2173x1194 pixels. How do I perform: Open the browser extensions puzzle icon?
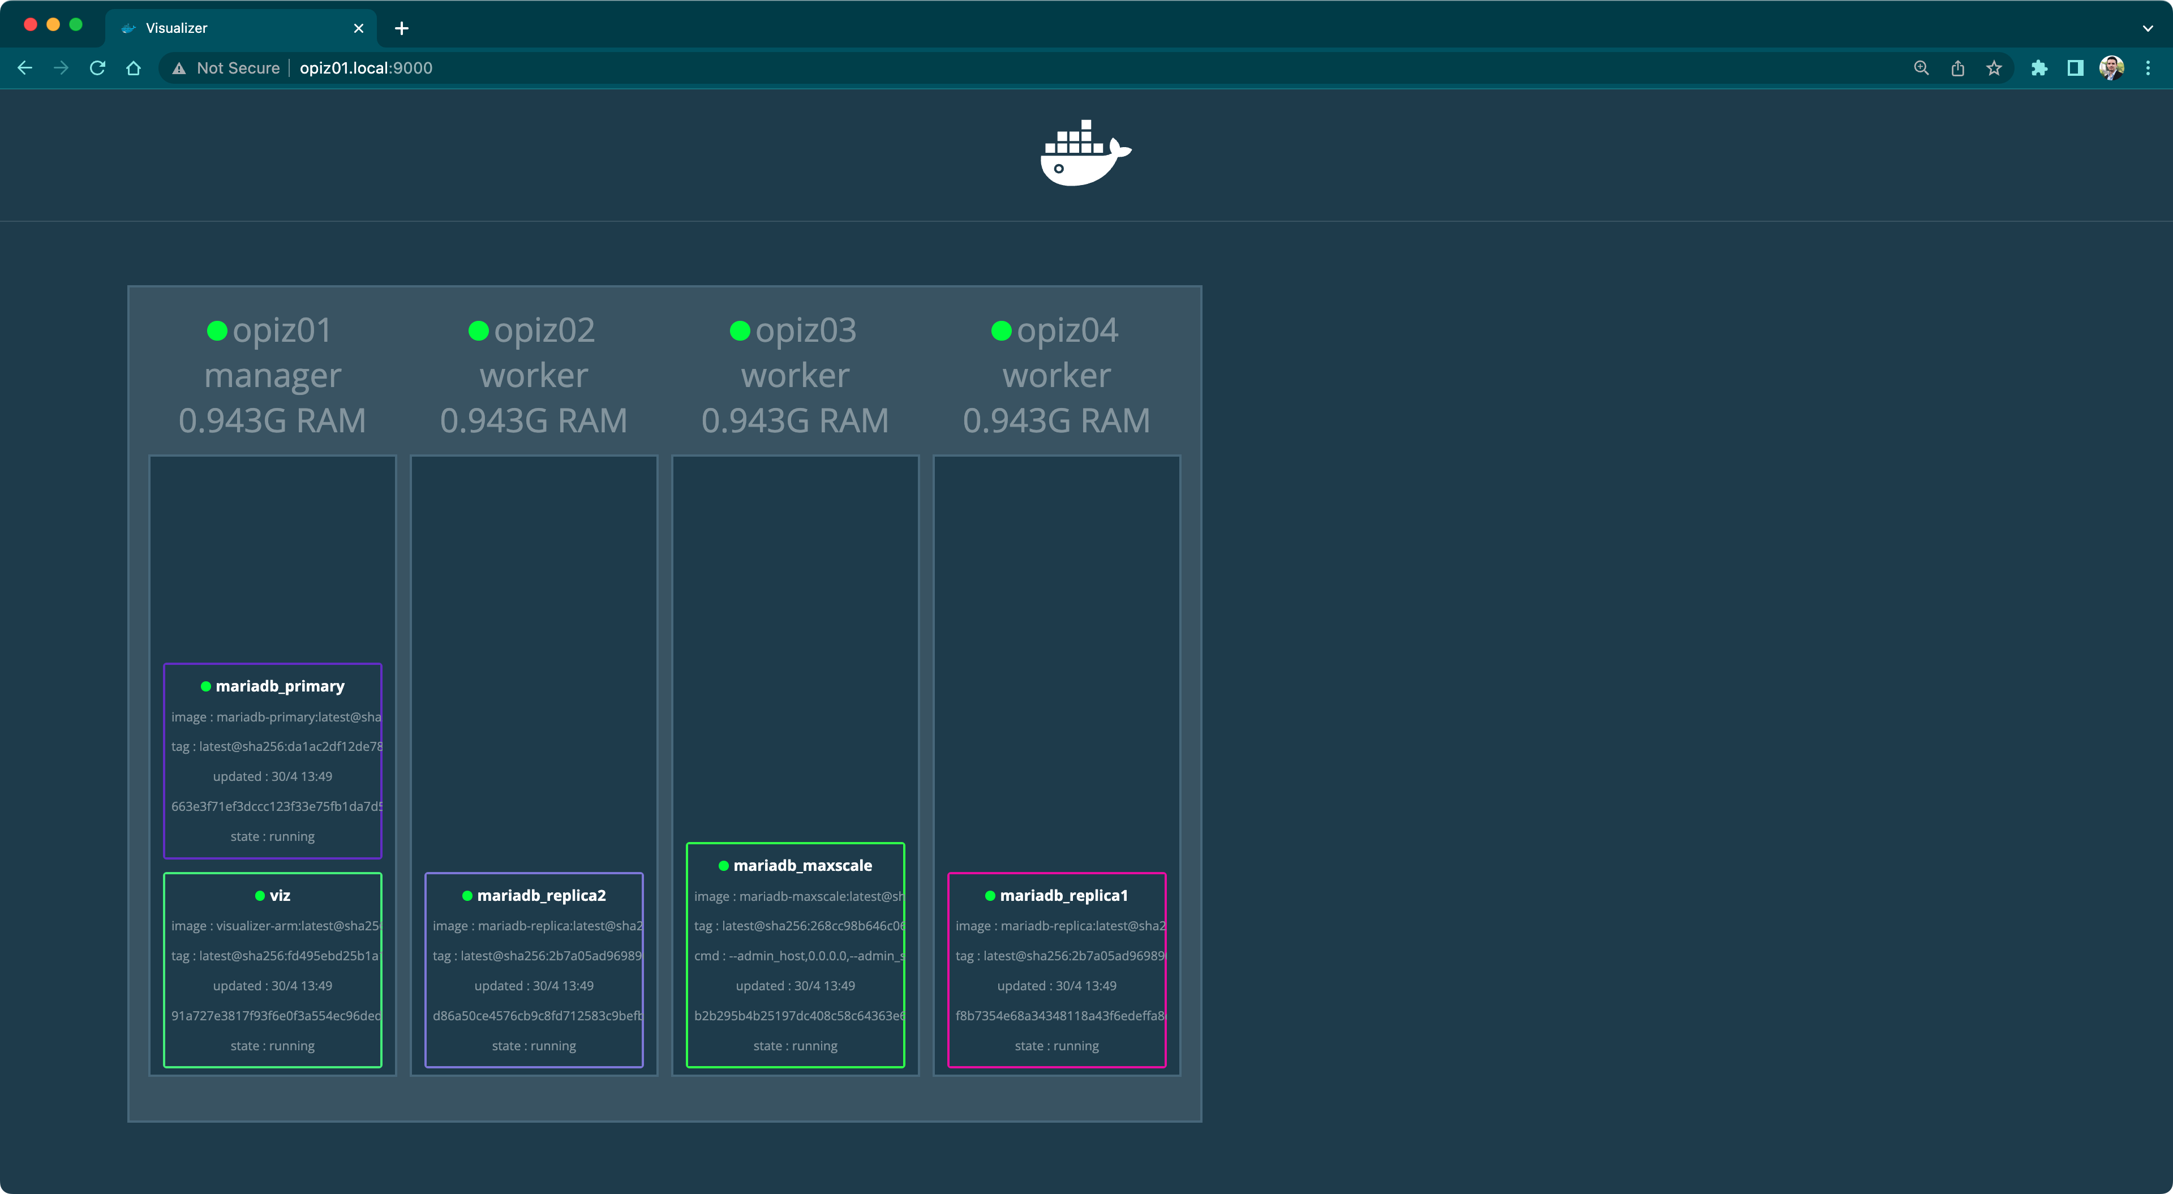[x=2039, y=68]
